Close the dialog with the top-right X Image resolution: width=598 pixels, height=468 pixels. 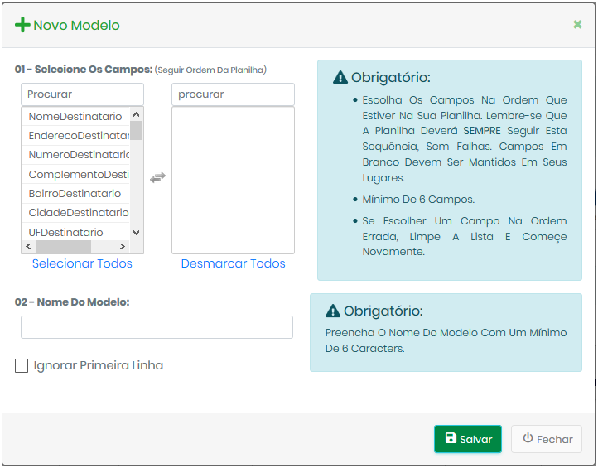click(x=577, y=25)
